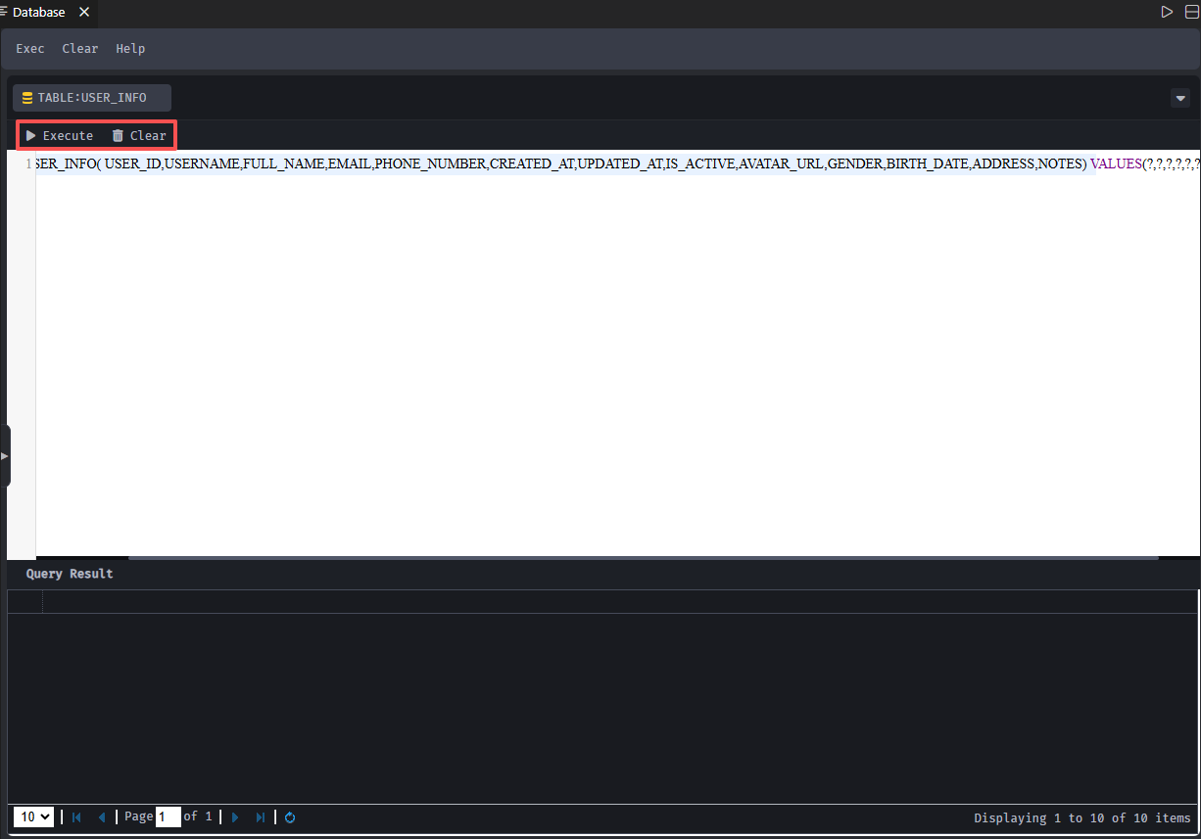Click the page number input field
The width and height of the screenshot is (1201, 839).
point(168,816)
